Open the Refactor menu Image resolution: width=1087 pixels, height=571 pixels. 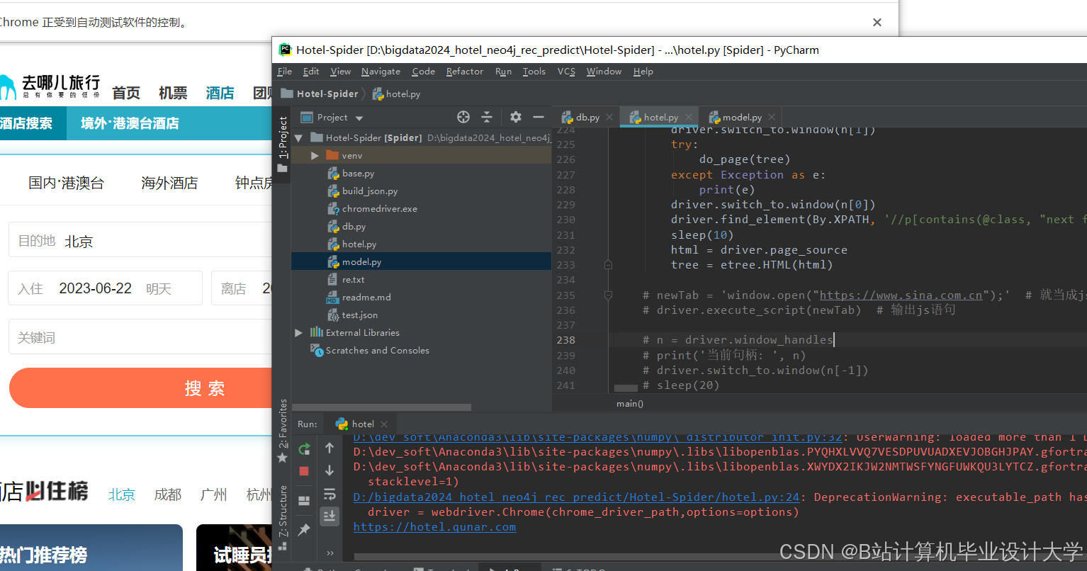465,72
